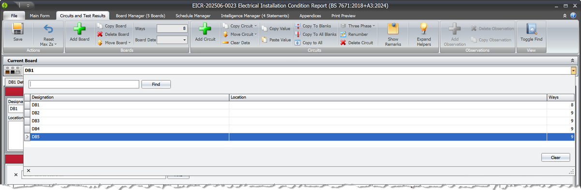Click Copy Board in the ribbon
The width and height of the screenshot is (581, 190).
pyautogui.click(x=112, y=26)
